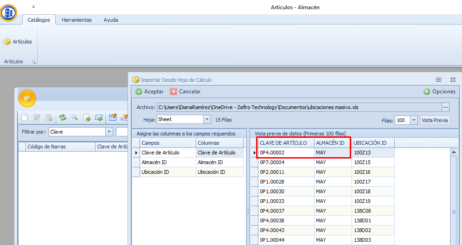The image size is (462, 245).
Task: Click the table filter funnel icon
Action: coord(113,117)
